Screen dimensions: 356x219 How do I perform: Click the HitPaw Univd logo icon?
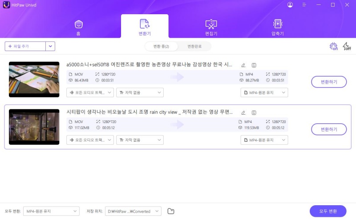pos(6,5)
